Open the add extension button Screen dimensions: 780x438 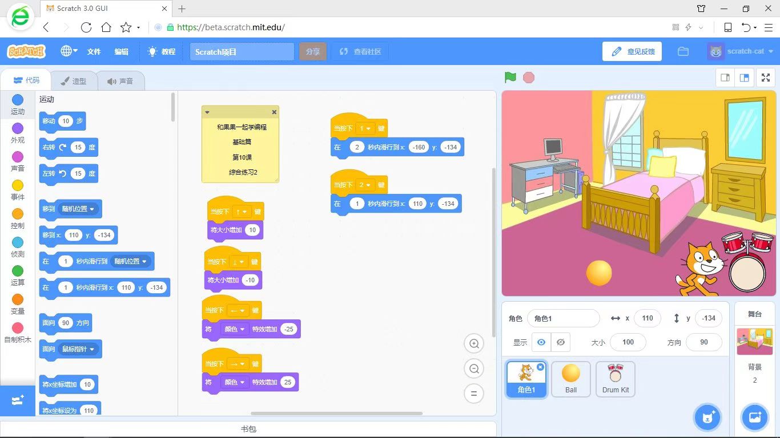click(x=17, y=400)
